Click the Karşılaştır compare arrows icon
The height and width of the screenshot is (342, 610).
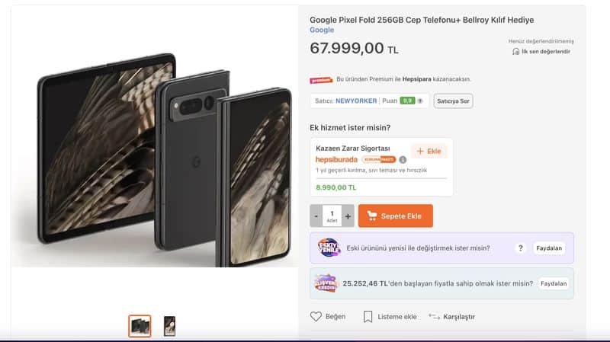click(x=434, y=316)
